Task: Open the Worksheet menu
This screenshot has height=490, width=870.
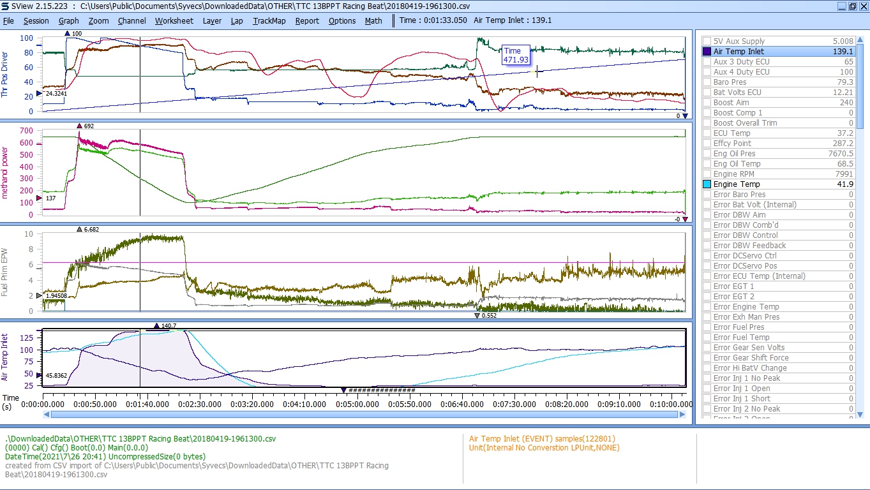Action: click(x=174, y=20)
